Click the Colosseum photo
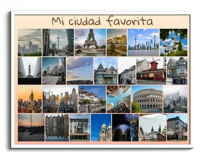 (x=147, y=99)
